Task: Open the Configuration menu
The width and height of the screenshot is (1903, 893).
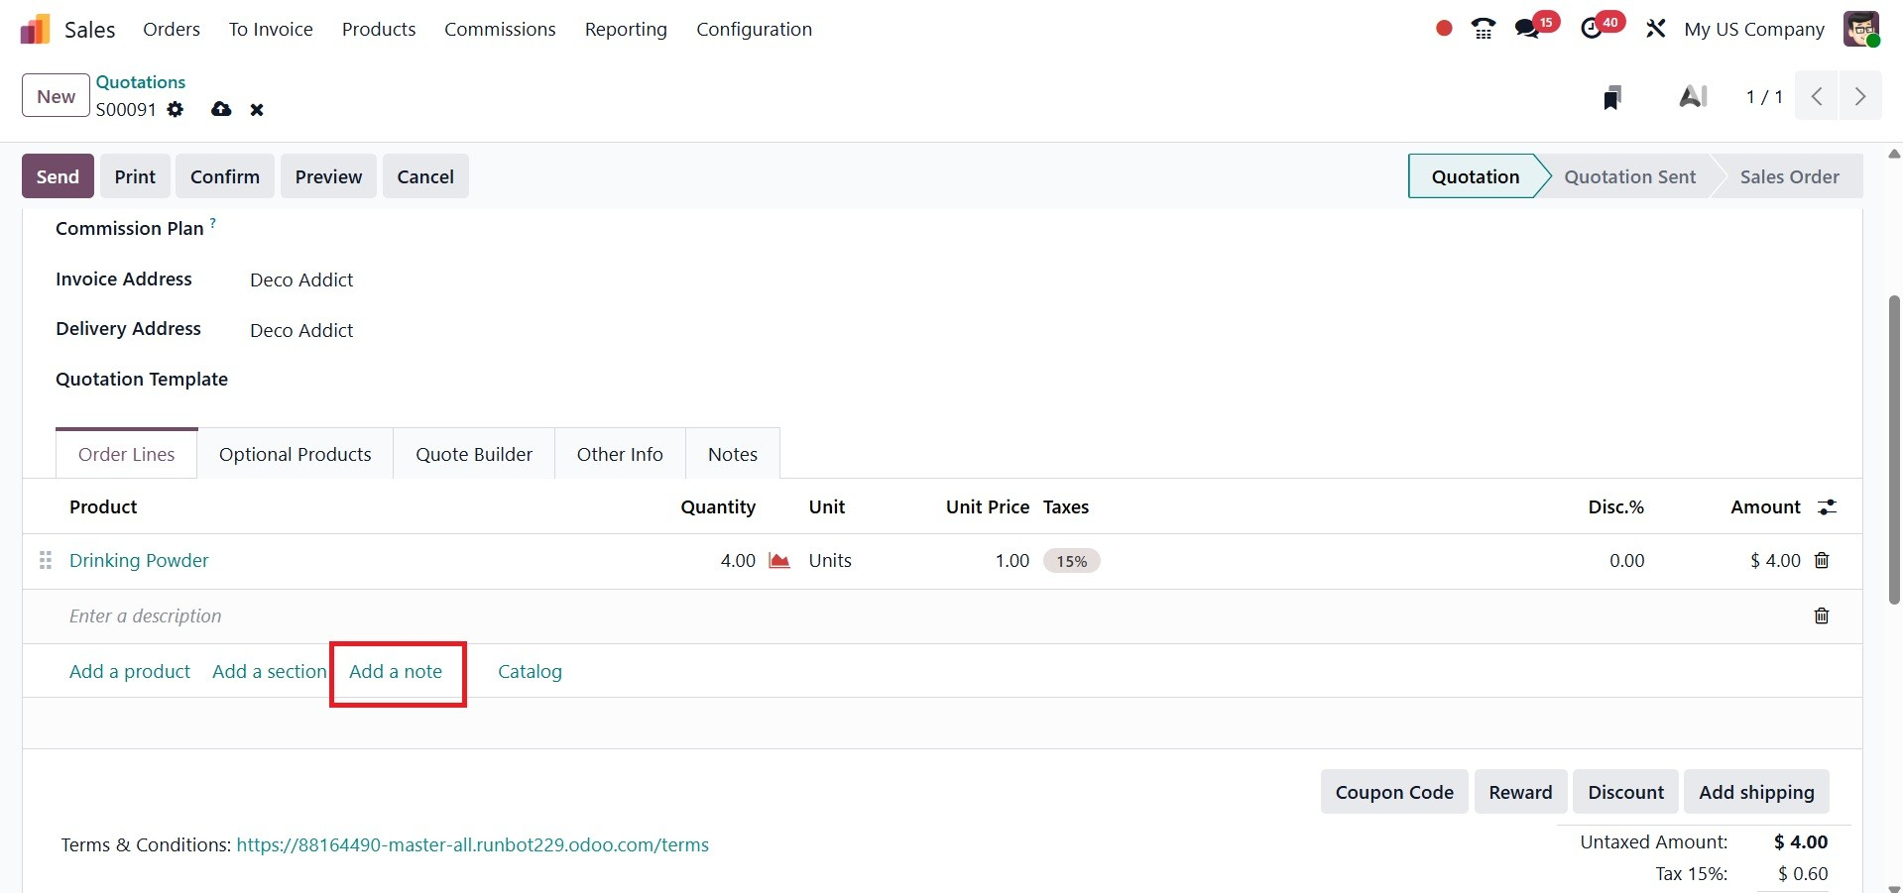Action: click(x=754, y=30)
